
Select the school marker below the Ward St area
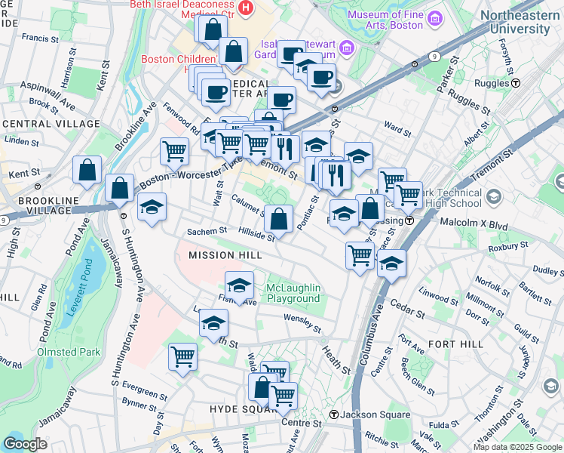point(358,157)
